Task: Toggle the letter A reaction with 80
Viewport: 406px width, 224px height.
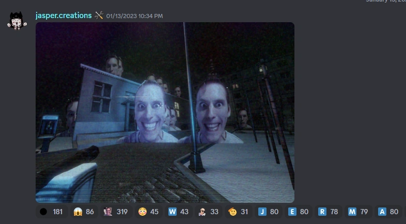Action: pyautogui.click(x=388, y=212)
